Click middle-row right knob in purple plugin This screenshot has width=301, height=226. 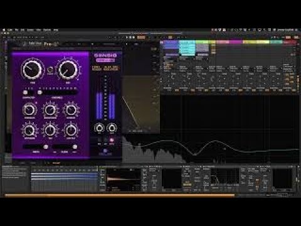(x=71, y=110)
